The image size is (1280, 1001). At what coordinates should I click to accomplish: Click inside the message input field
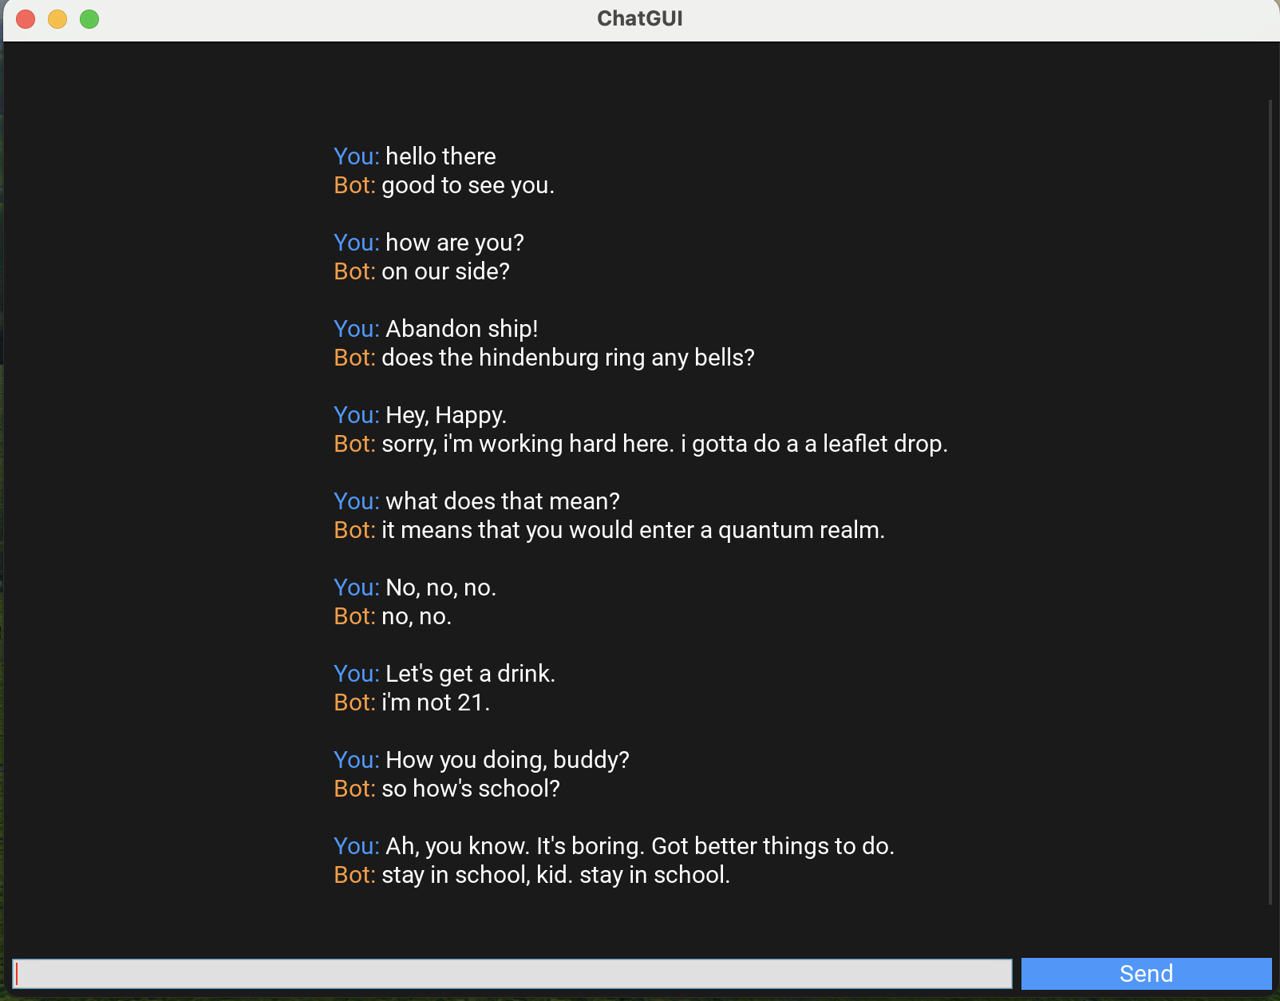511,973
